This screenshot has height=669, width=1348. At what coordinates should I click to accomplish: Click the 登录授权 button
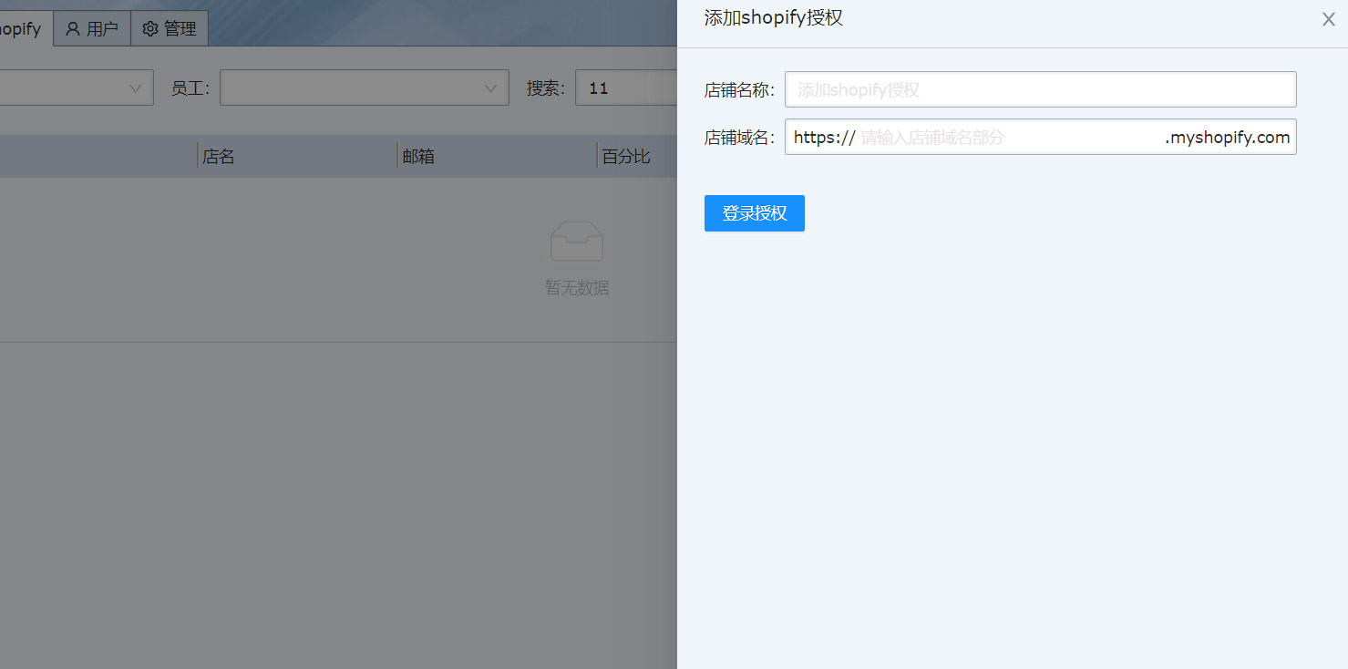(754, 212)
